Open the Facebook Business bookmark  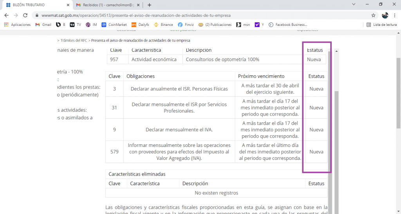tap(288, 25)
